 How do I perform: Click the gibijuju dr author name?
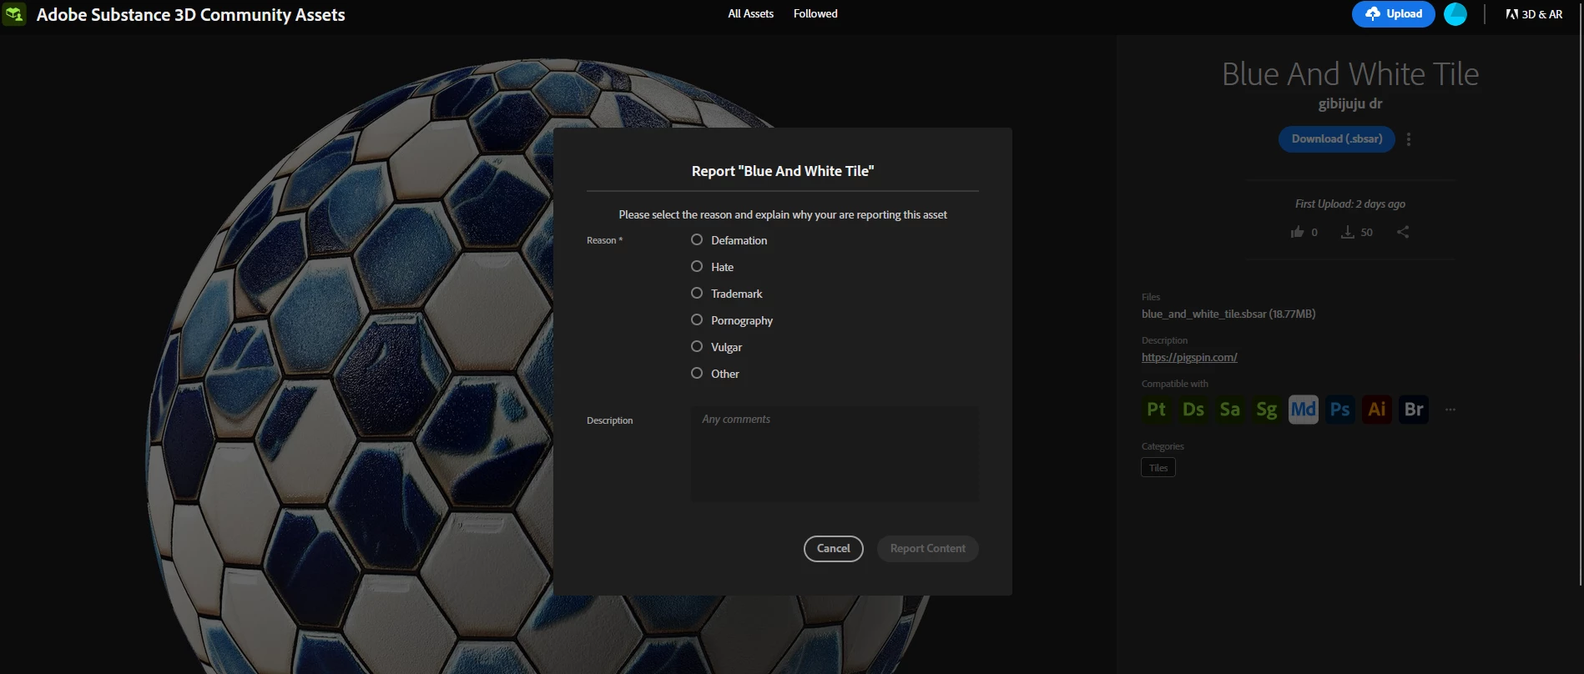click(1349, 103)
